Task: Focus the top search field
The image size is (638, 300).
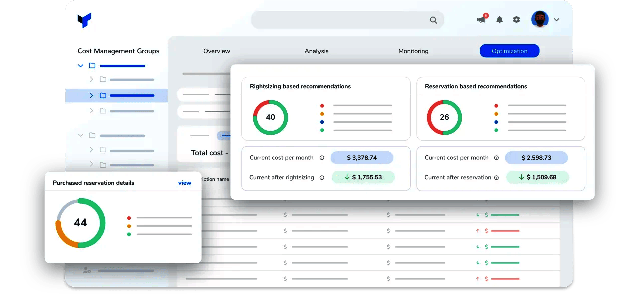Action: [347, 20]
